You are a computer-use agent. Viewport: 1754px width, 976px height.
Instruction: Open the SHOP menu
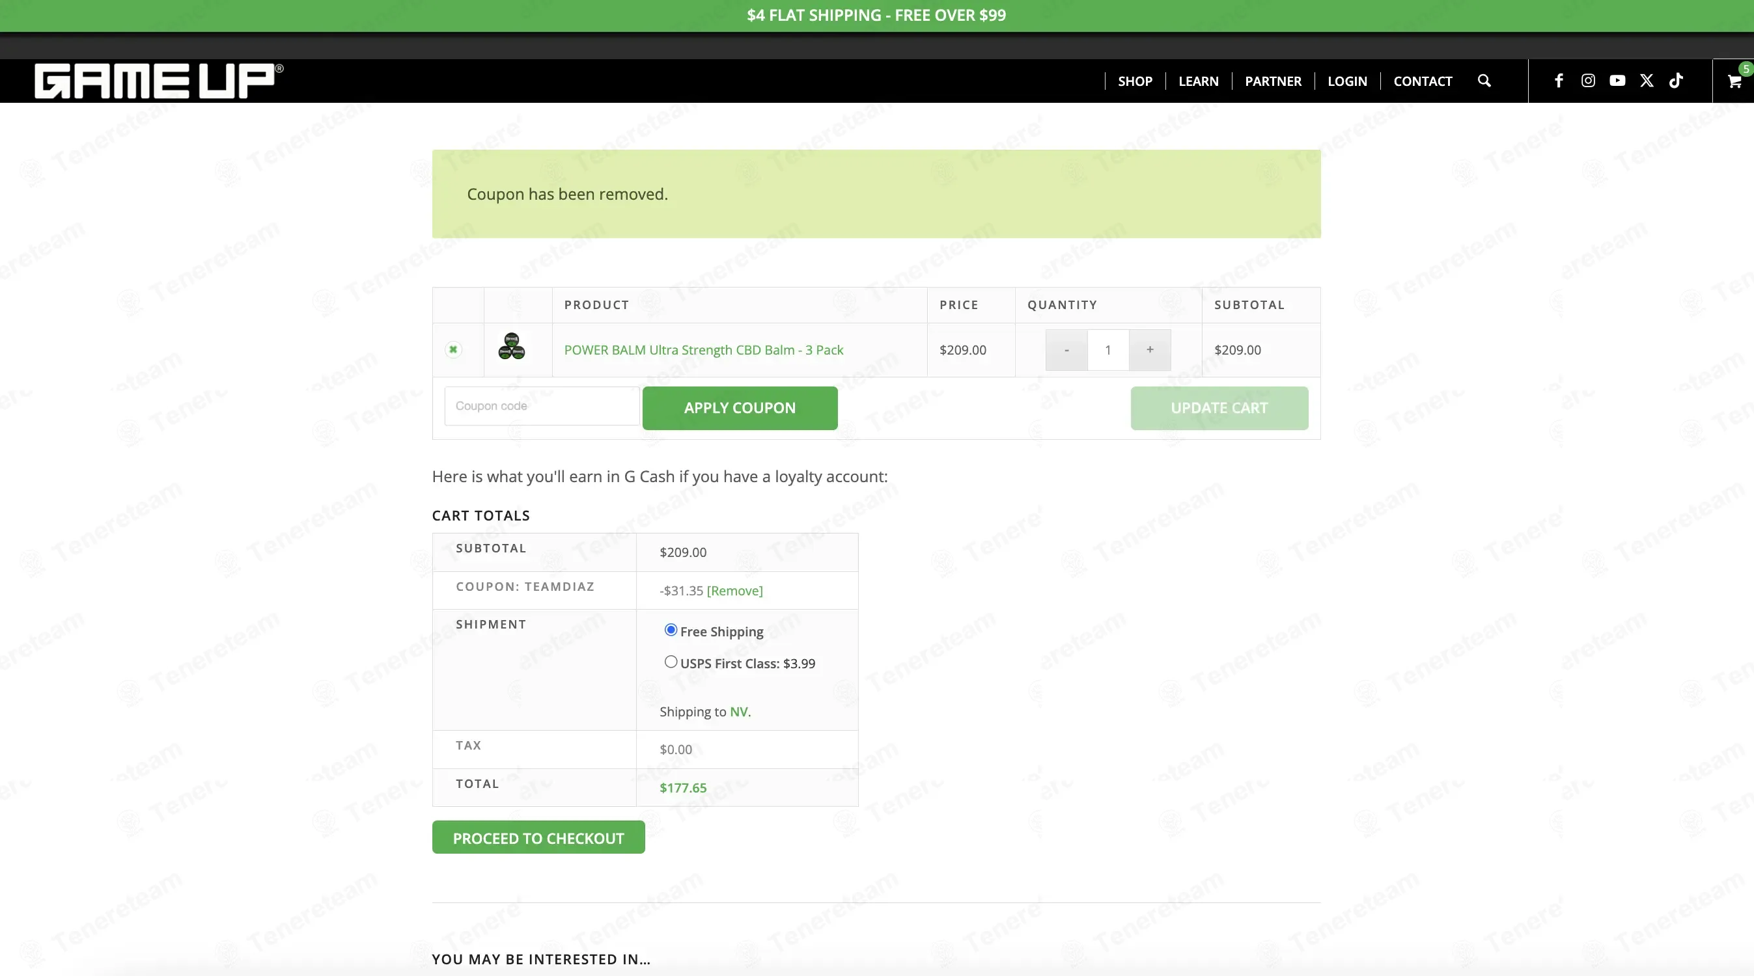pos(1135,82)
